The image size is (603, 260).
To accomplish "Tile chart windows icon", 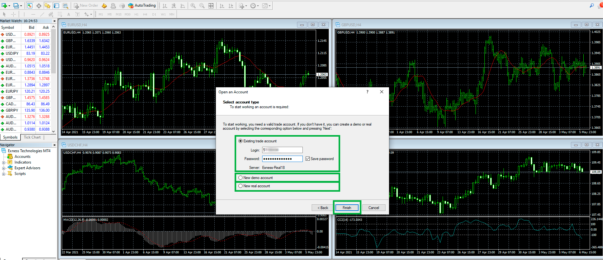I will click(x=211, y=6).
